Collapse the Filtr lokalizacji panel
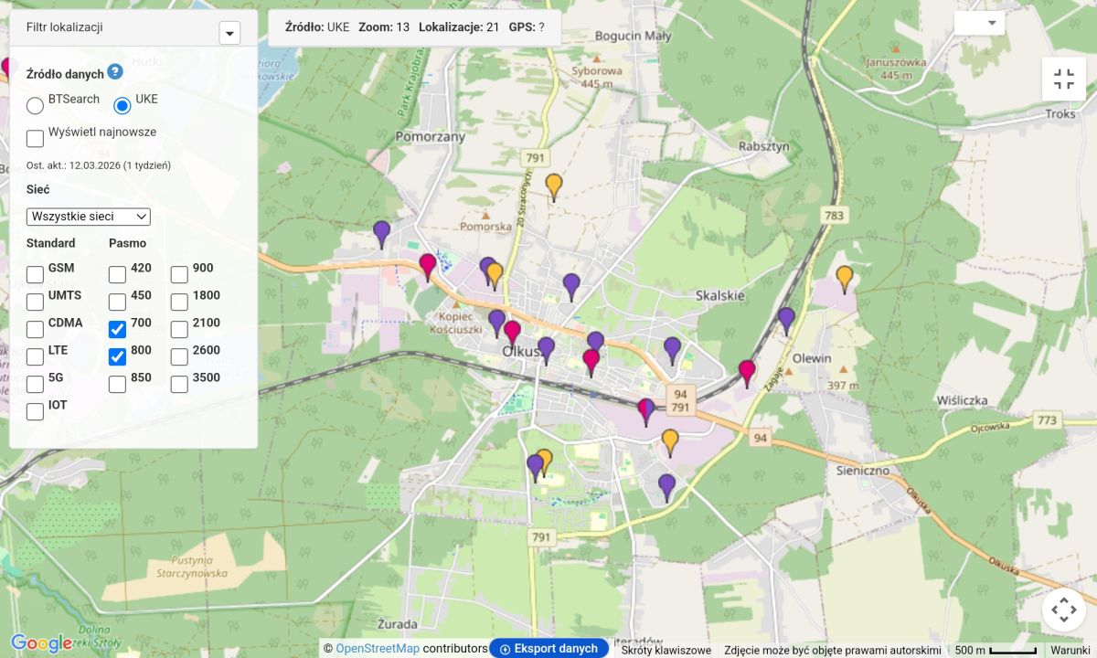The height and width of the screenshot is (658, 1097). 229,33
